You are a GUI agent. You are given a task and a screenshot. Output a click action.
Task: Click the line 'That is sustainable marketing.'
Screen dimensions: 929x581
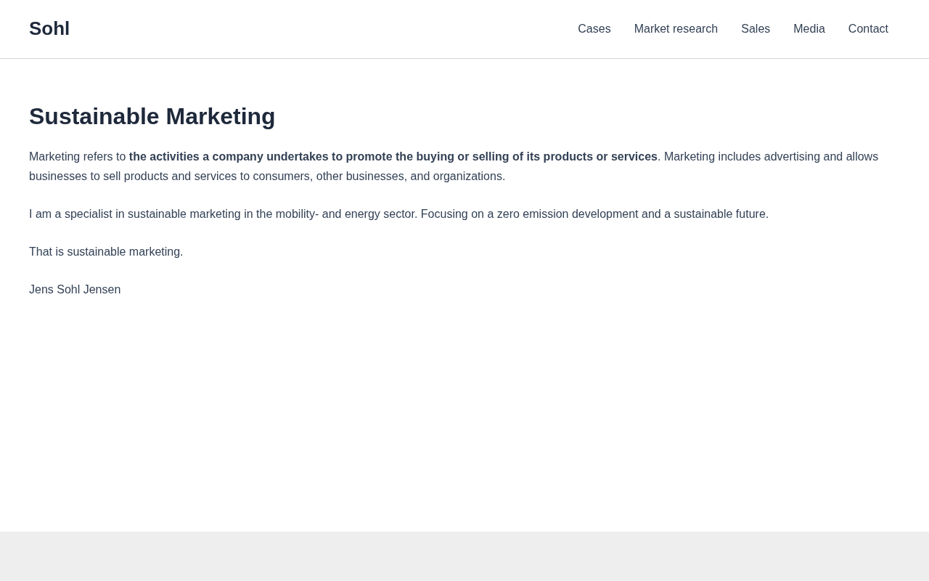(x=106, y=252)
